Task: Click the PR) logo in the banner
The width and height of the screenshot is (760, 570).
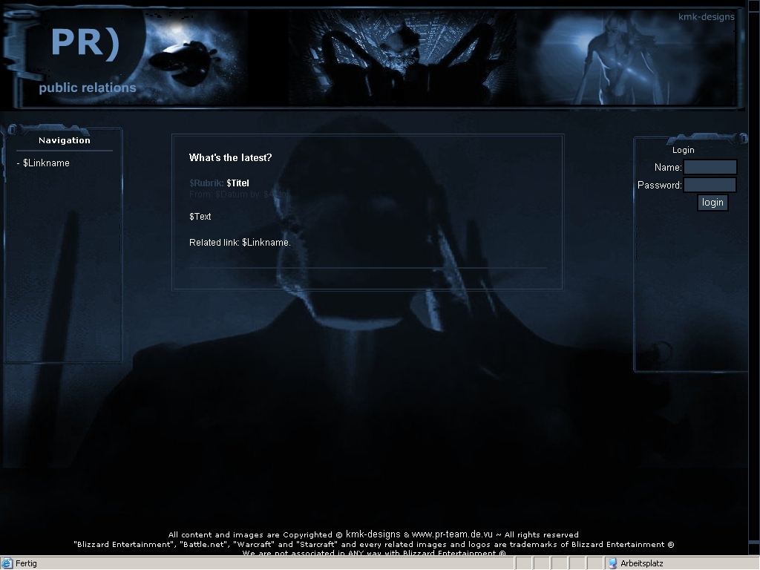Action: [85, 44]
